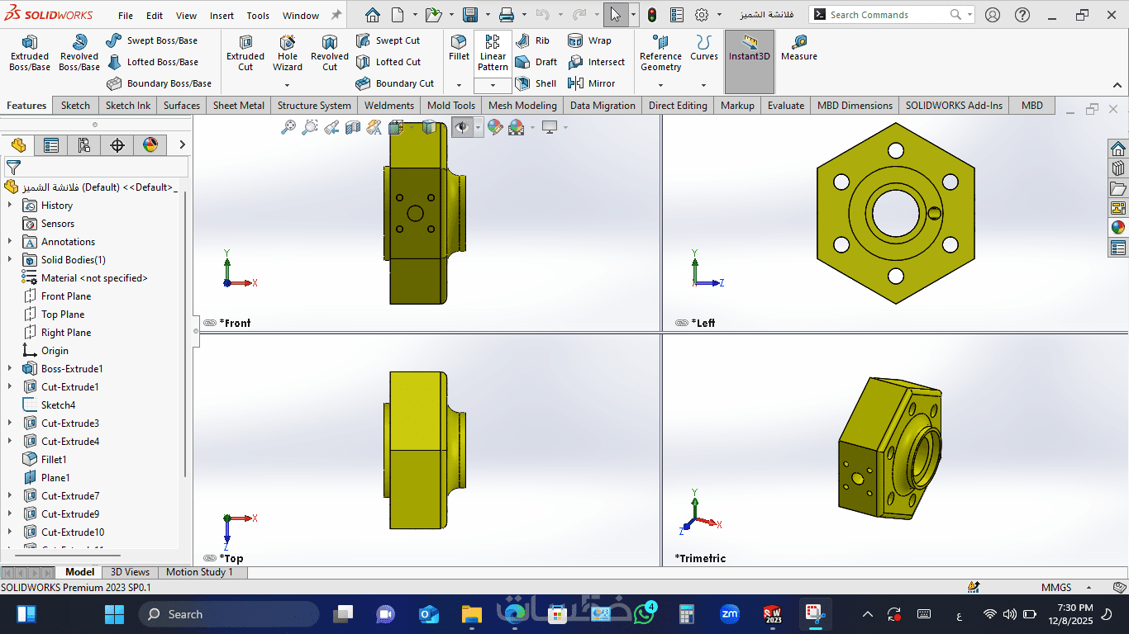Expand the Cut-Extrude1 feature
1129x634 pixels.
(10, 387)
